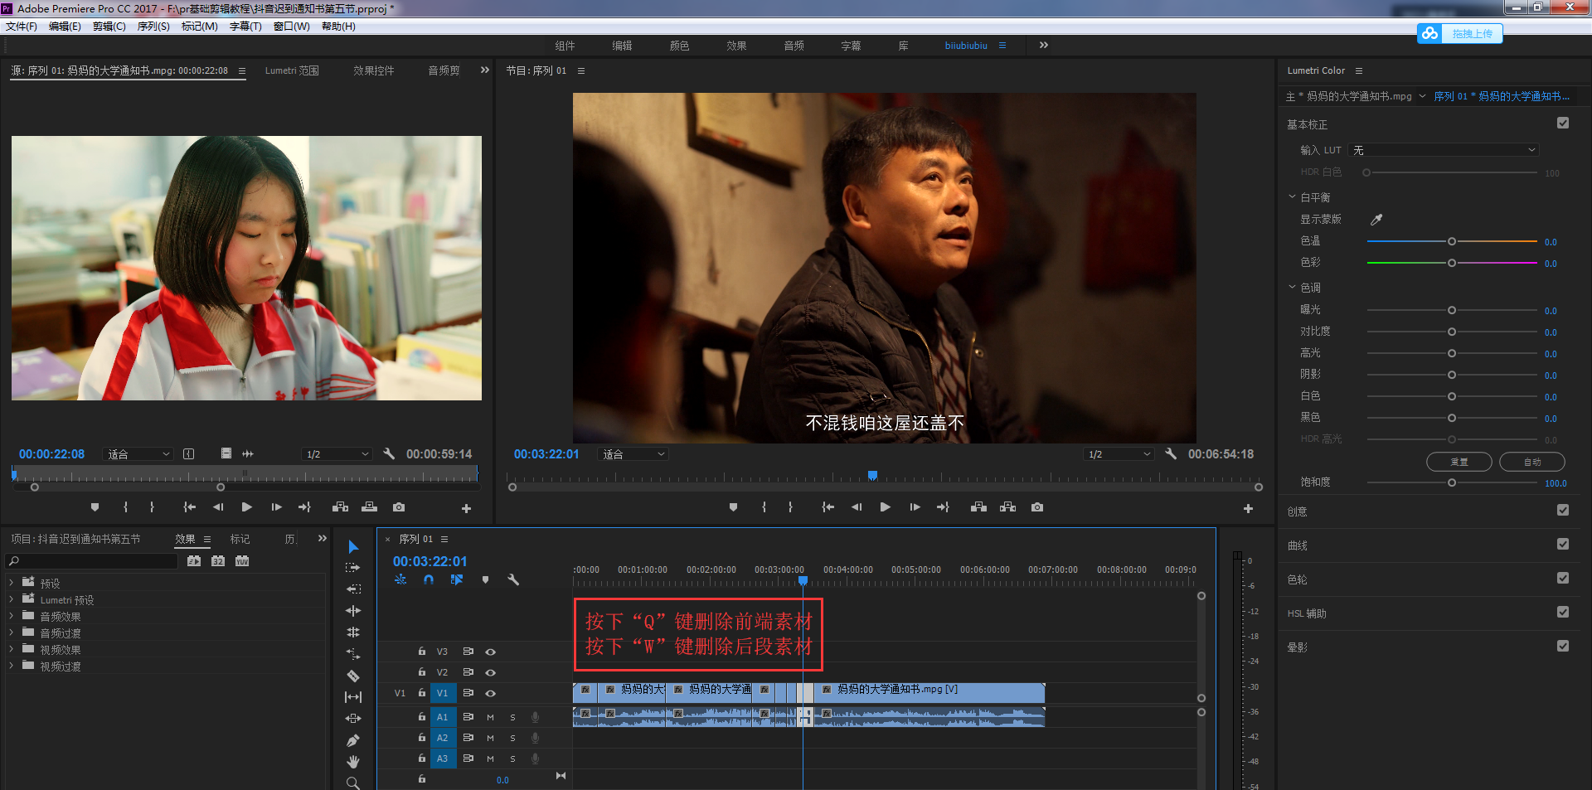Screen dimensions: 1592x790
Task: Expand the Video Effects folder
Action: point(11,649)
